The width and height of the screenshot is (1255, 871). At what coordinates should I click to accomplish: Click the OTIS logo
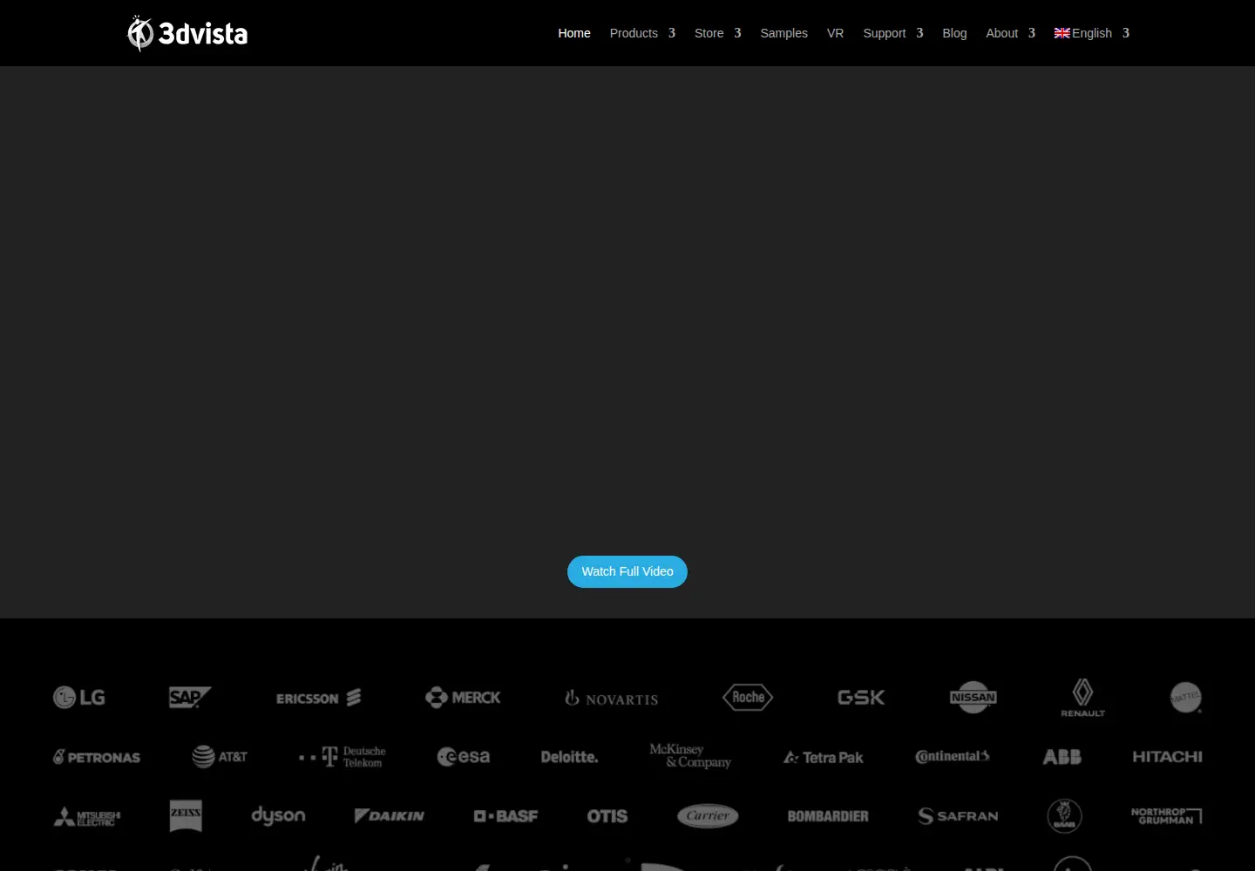click(607, 816)
